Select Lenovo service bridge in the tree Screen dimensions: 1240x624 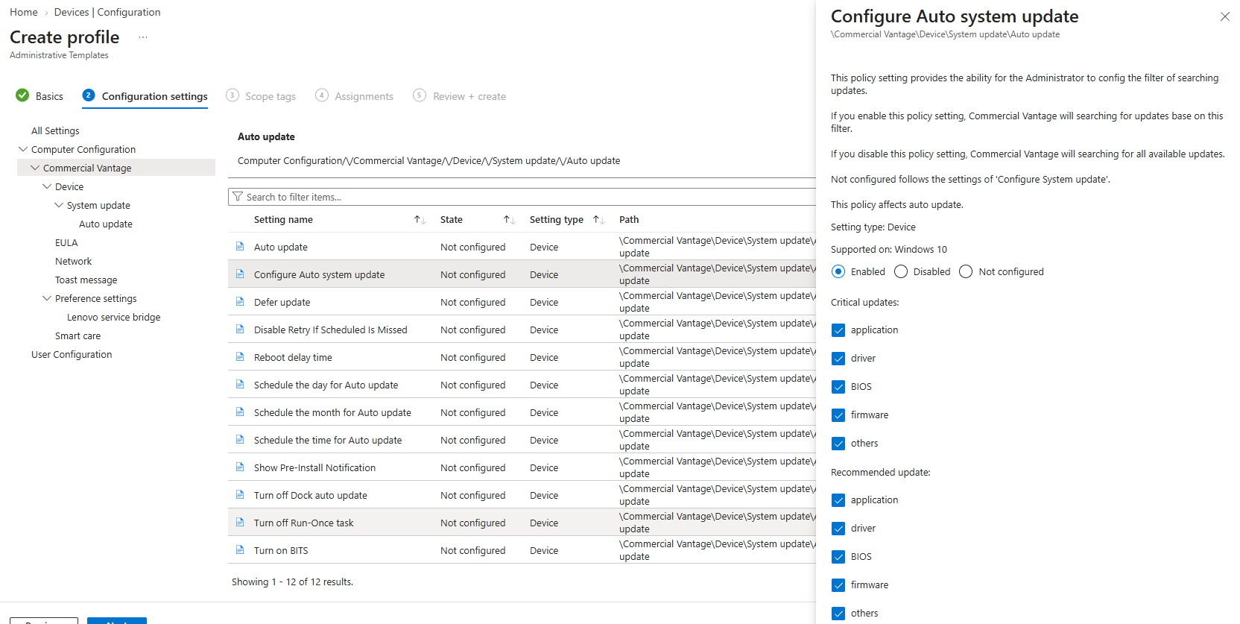114,317
